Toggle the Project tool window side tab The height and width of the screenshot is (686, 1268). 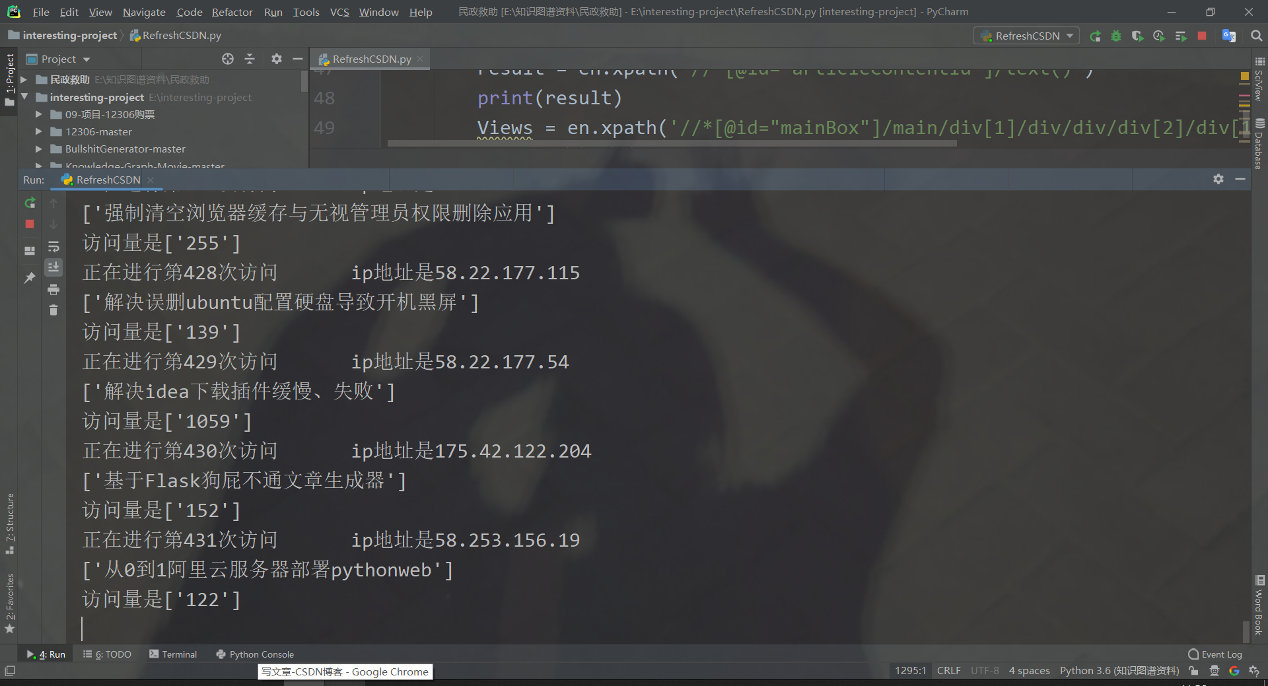9,80
